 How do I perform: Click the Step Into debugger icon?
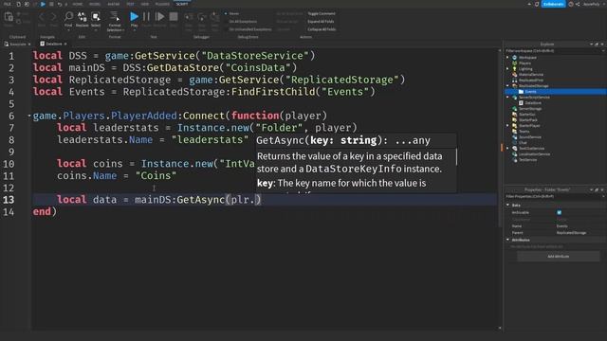tap(189, 17)
